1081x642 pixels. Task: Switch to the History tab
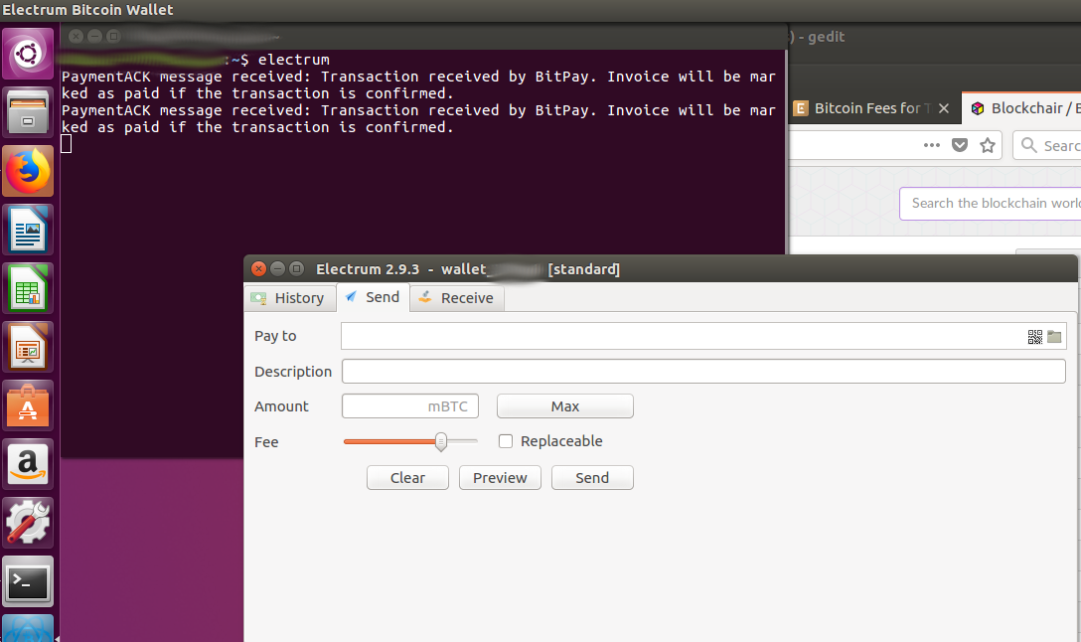point(289,298)
